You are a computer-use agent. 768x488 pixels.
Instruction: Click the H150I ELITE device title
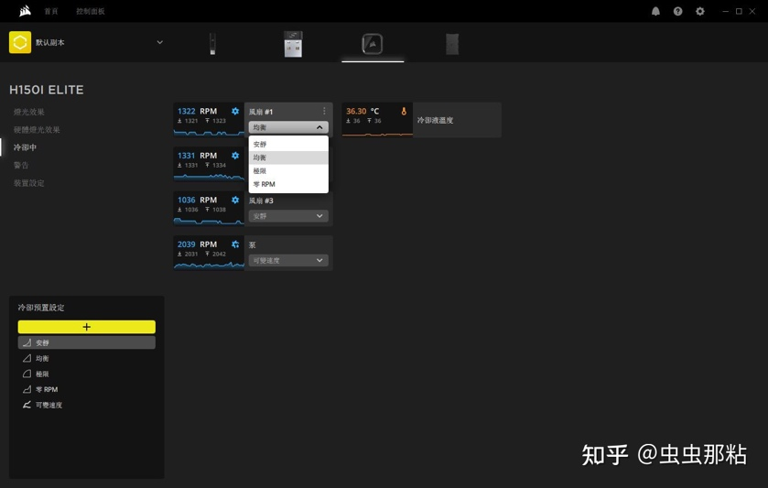(x=47, y=90)
